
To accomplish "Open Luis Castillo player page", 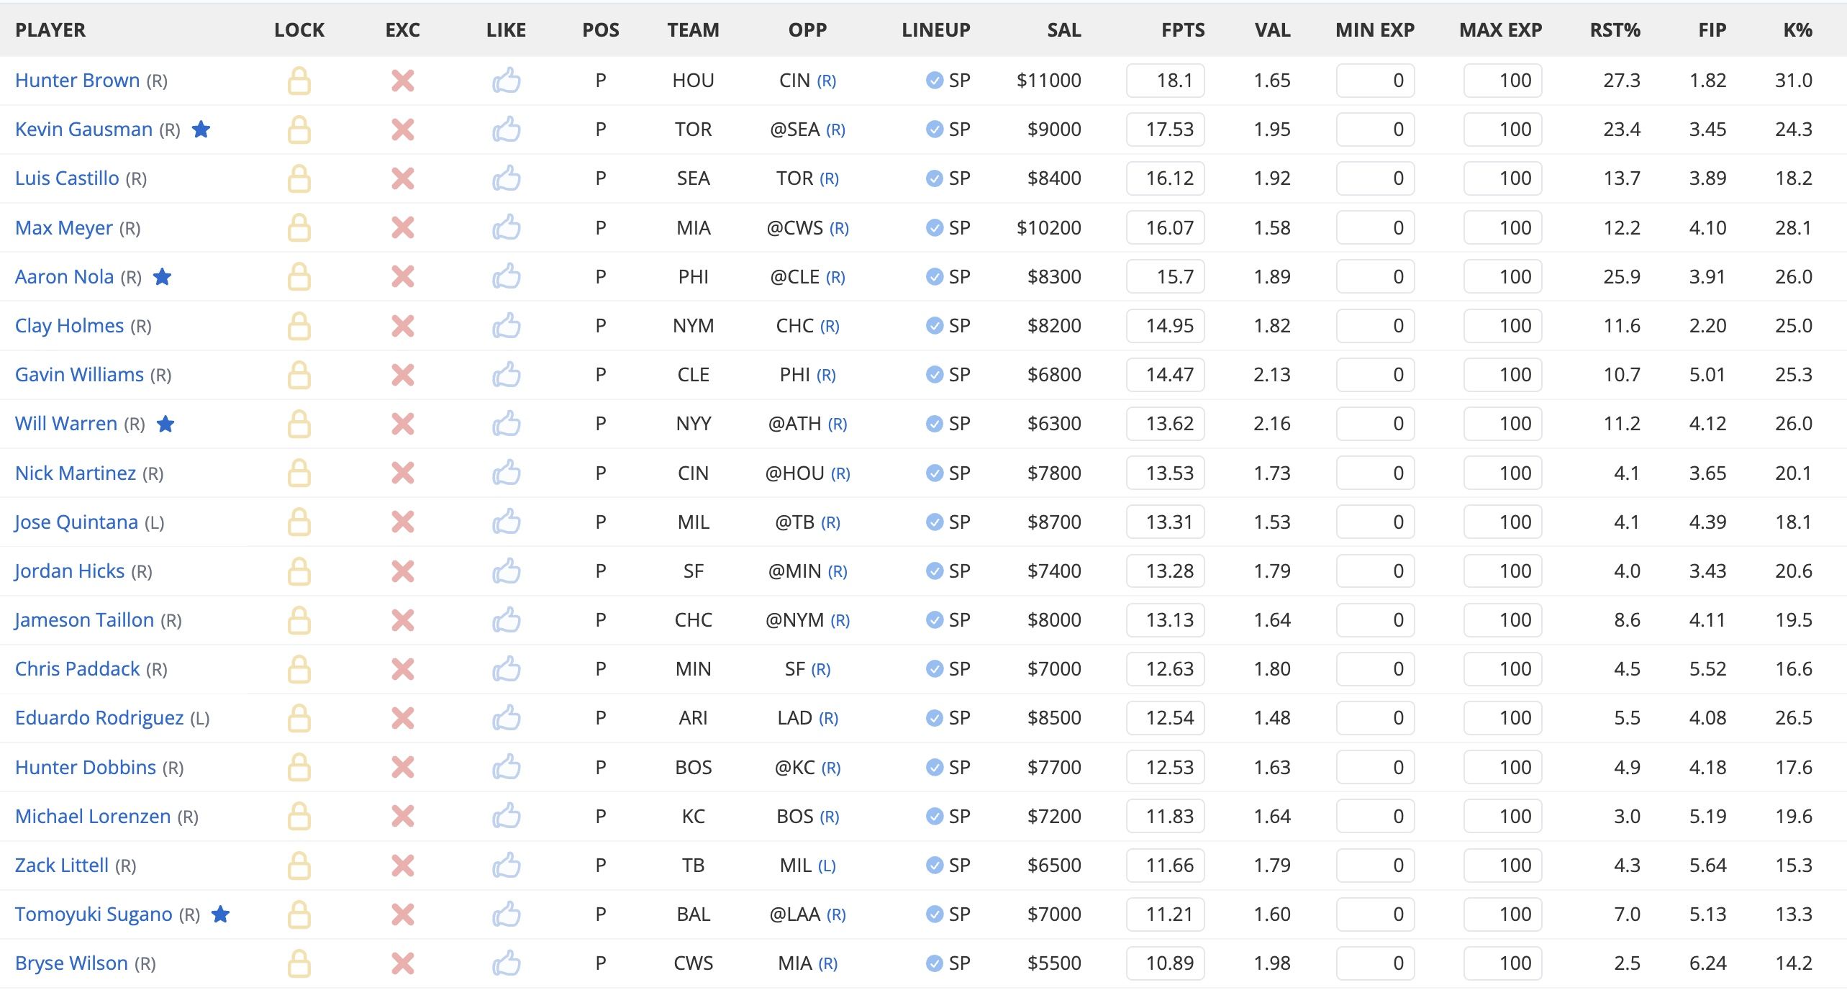I will pos(67,178).
